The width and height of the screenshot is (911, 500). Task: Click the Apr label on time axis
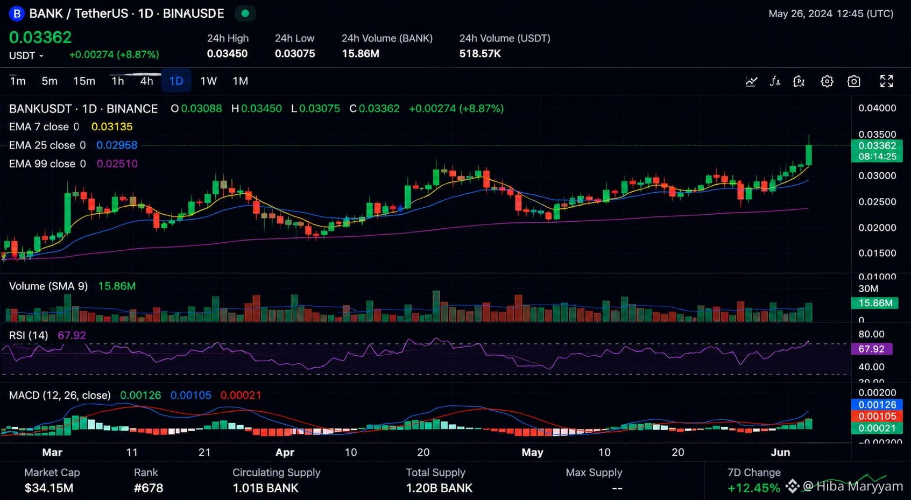(285, 453)
